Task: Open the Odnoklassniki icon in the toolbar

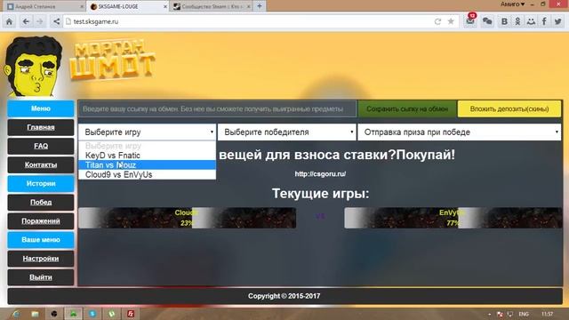Action: pyautogui.click(x=517, y=21)
